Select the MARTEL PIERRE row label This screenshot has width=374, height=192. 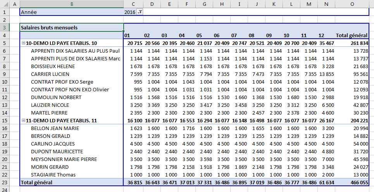tap(49, 113)
